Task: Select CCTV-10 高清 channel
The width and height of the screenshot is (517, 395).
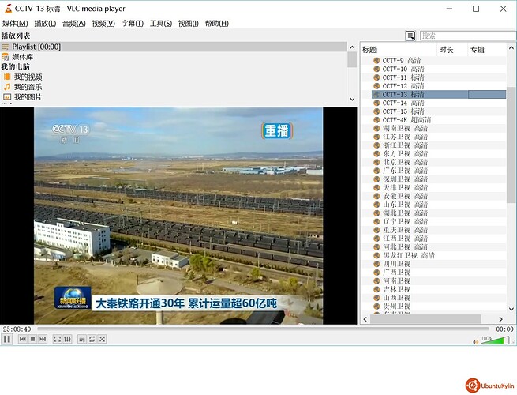Action: point(403,69)
